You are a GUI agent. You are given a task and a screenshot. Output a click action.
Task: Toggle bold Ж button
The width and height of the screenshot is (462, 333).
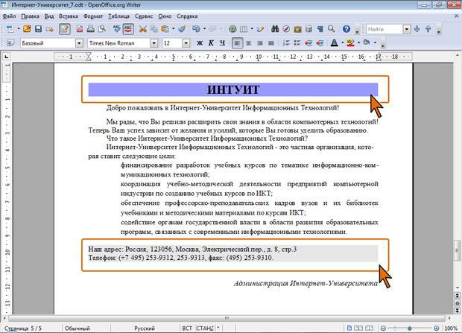[x=200, y=43]
